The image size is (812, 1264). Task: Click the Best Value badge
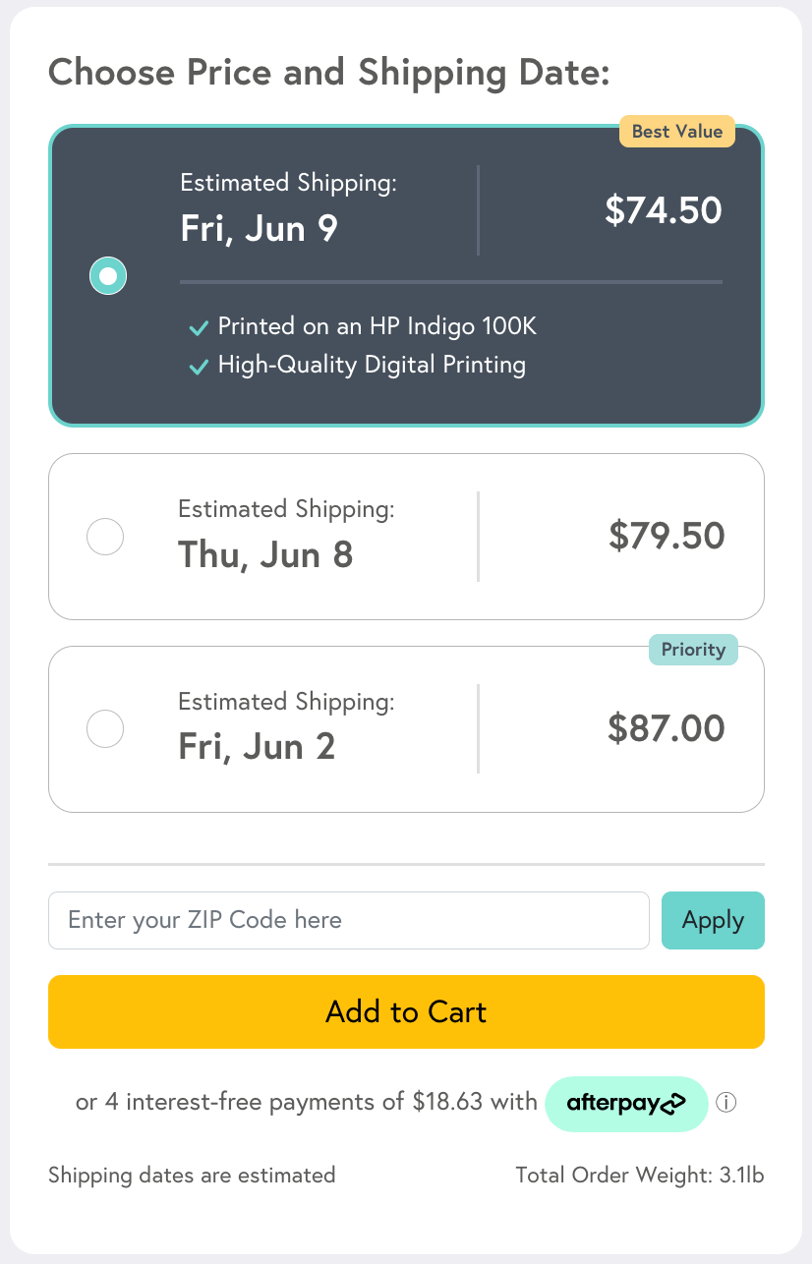pos(676,132)
